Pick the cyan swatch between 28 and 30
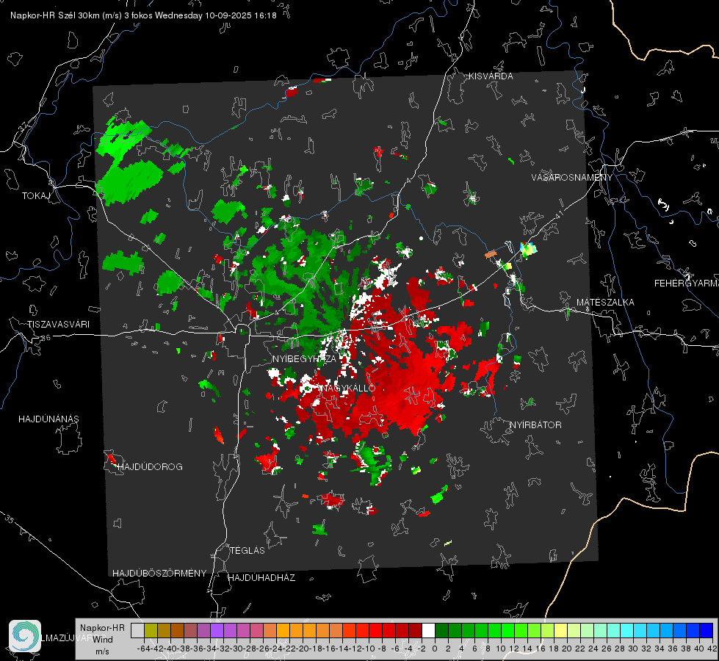719x661 pixels. [x=627, y=630]
